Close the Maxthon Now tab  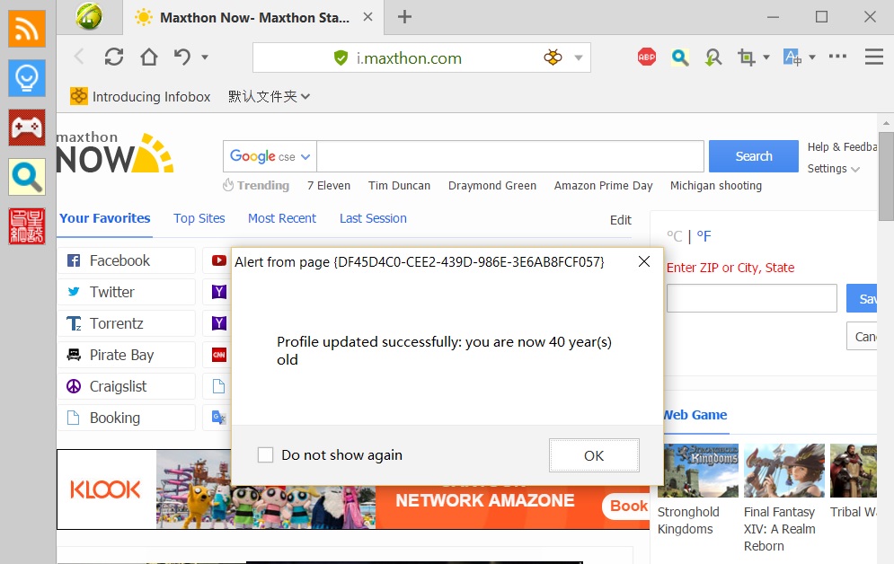pyautogui.click(x=368, y=17)
